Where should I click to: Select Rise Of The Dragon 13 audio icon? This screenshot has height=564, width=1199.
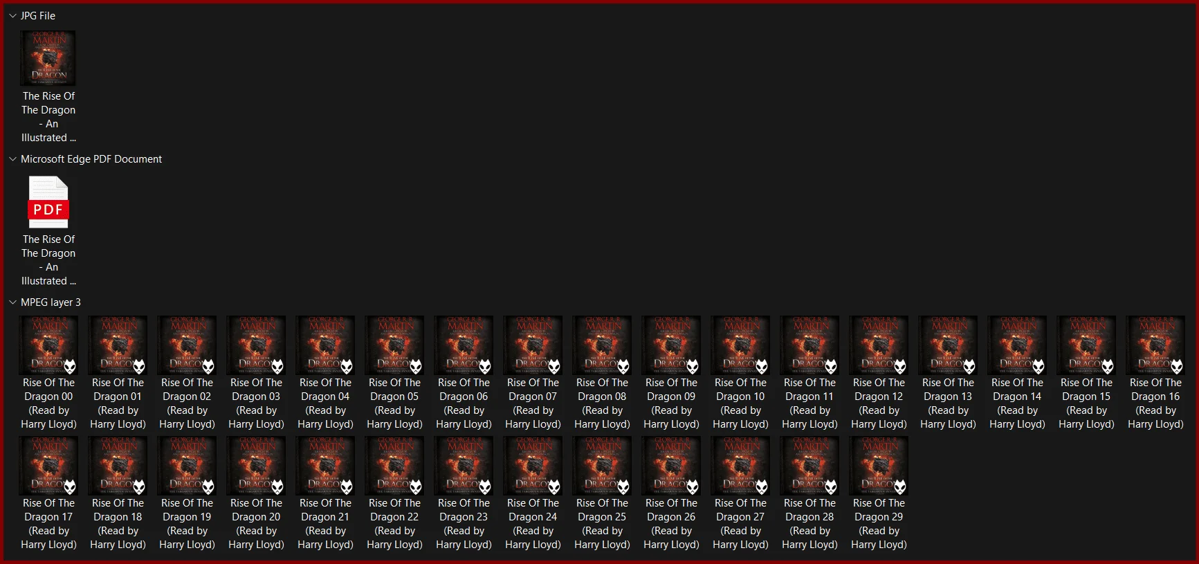pyautogui.click(x=948, y=345)
